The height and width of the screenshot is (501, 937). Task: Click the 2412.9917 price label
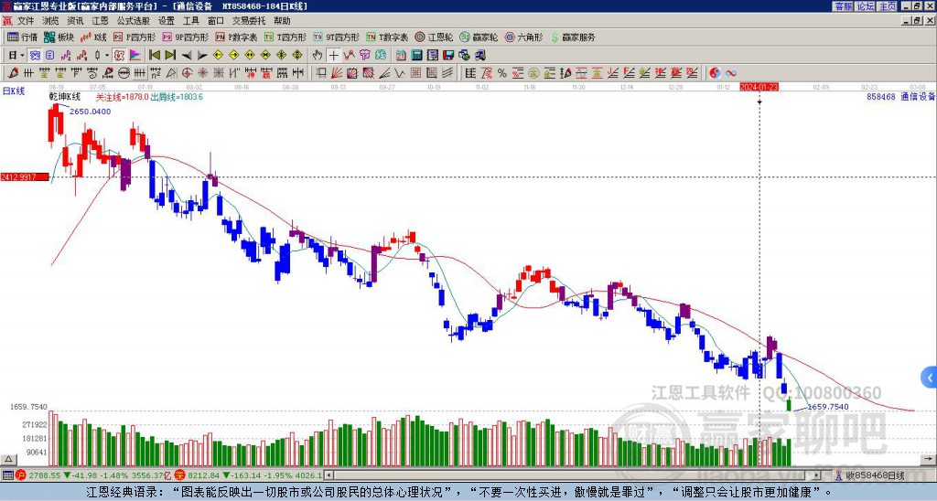click(x=25, y=176)
